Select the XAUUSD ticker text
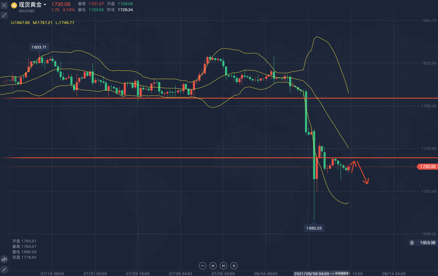The width and height of the screenshot is (438, 276). tap(27, 11)
